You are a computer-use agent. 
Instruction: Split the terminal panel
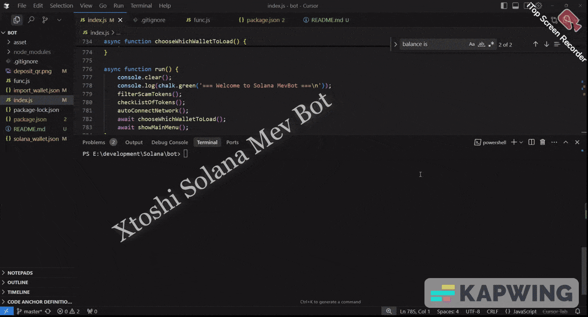[531, 142]
